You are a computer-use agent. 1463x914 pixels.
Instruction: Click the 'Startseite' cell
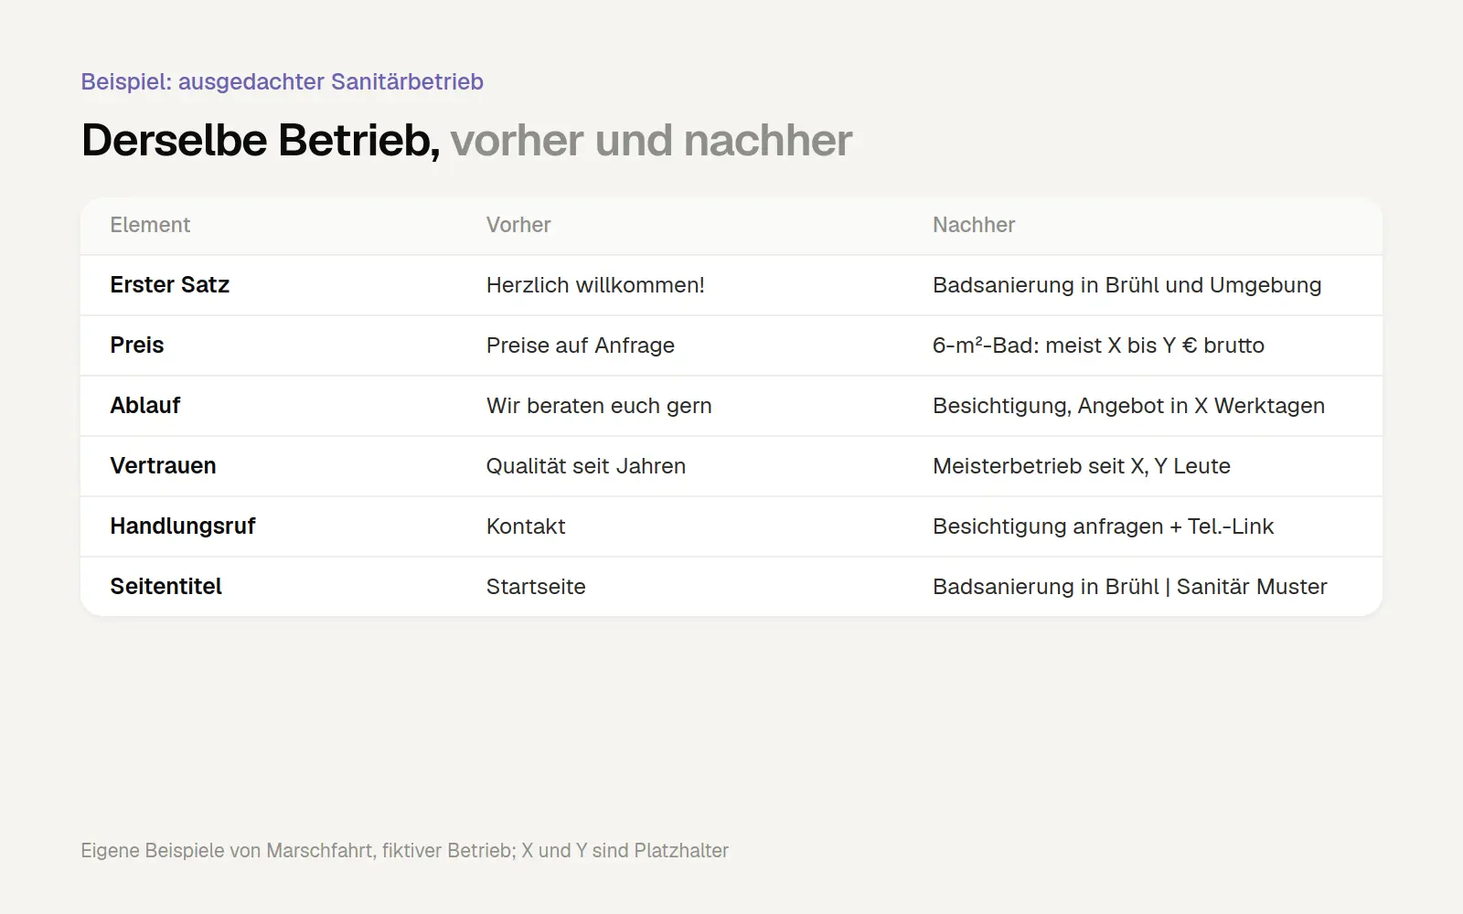(x=536, y=587)
